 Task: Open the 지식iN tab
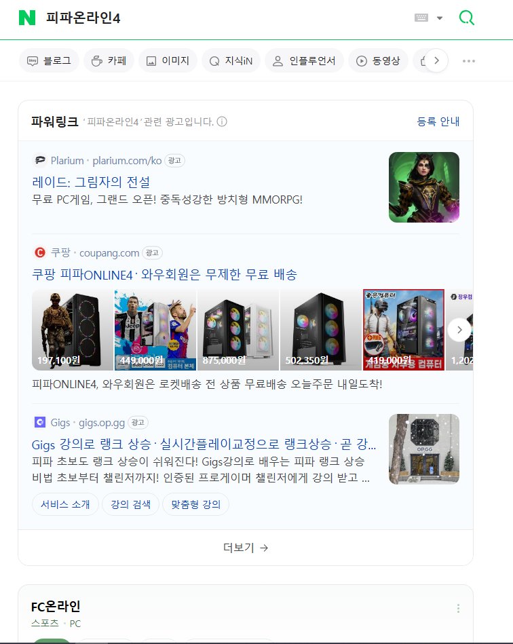pyautogui.click(x=231, y=61)
